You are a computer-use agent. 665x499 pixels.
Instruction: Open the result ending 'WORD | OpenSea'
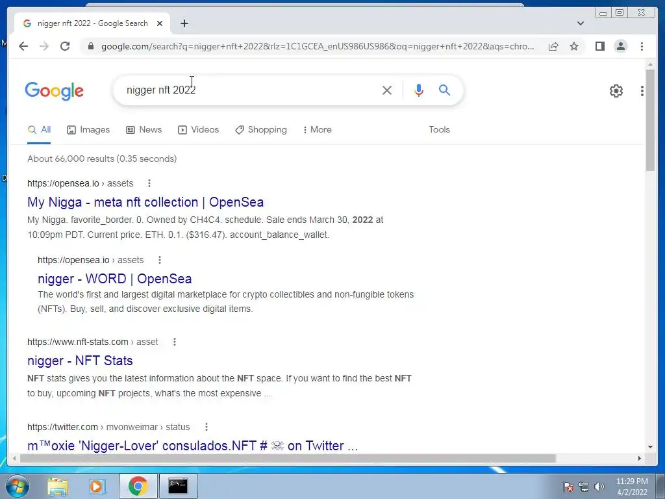114,279
